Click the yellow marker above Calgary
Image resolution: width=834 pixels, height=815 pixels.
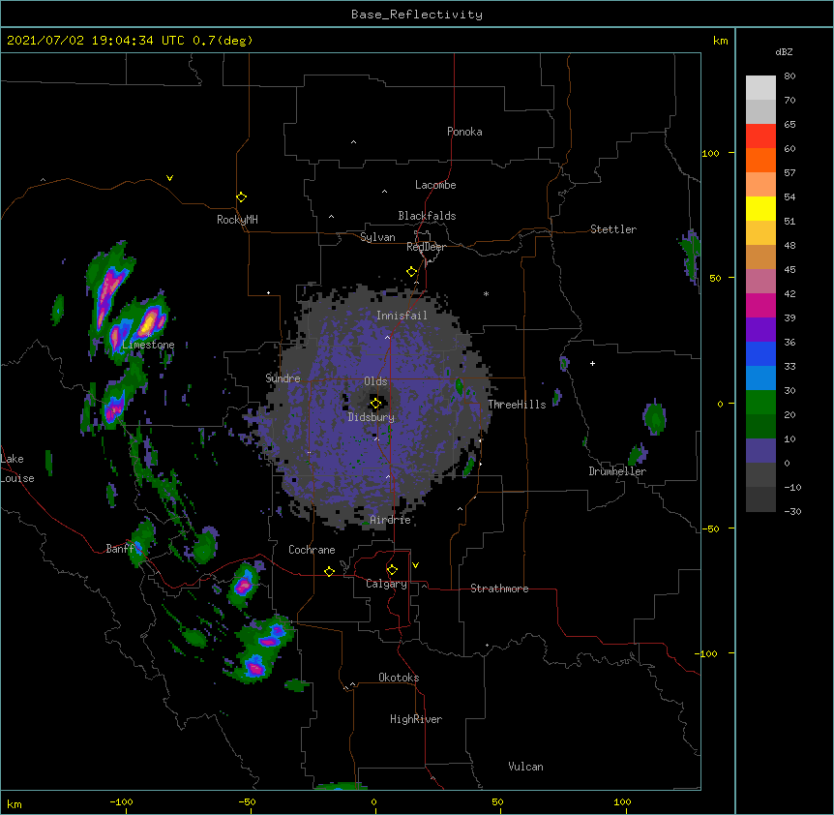393,570
